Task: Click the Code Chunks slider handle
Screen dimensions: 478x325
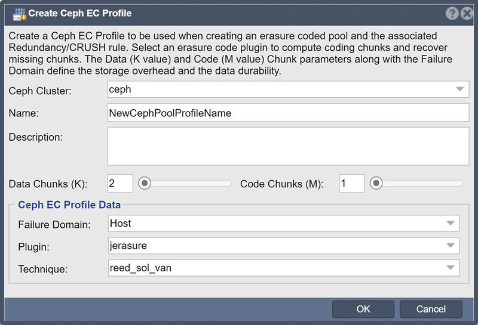Action: [376, 183]
